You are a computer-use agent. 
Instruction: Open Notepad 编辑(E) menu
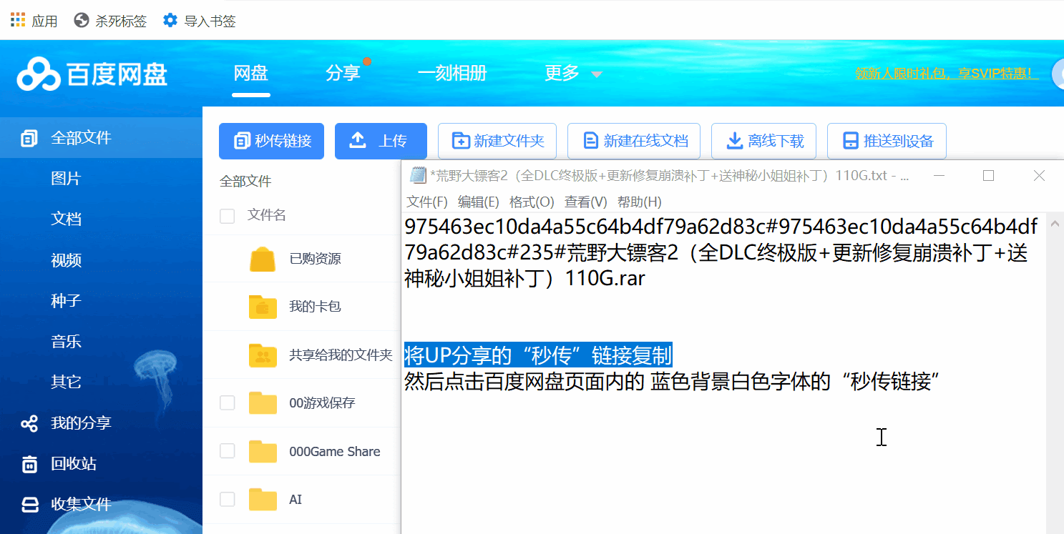pyautogui.click(x=479, y=202)
